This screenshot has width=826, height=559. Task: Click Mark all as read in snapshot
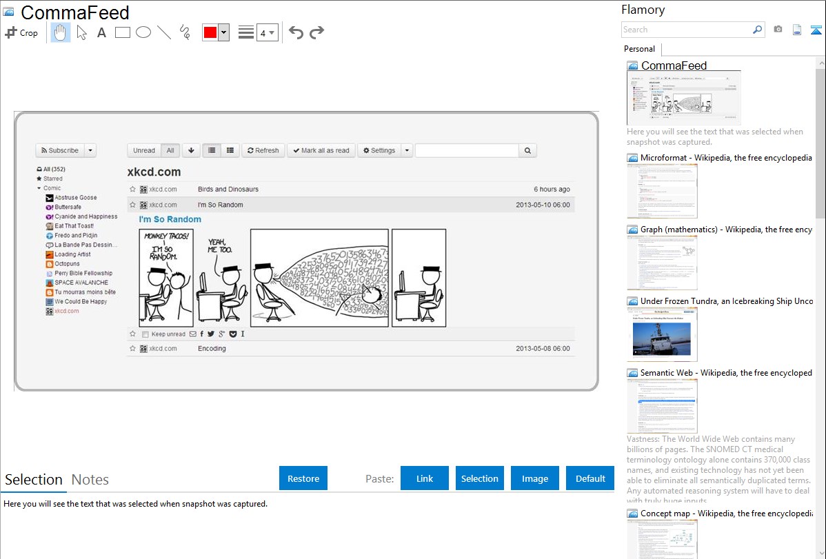[321, 150]
